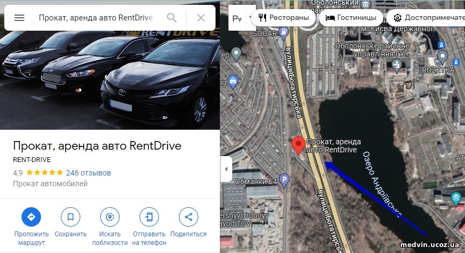Click the ROZETKA map pin
This screenshot has width=465, height=253.
[x=442, y=58]
